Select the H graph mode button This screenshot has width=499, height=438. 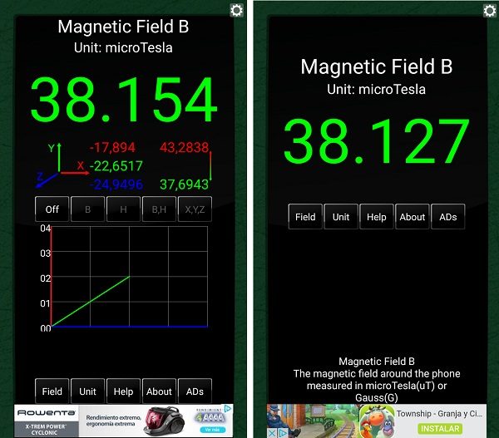click(x=123, y=210)
